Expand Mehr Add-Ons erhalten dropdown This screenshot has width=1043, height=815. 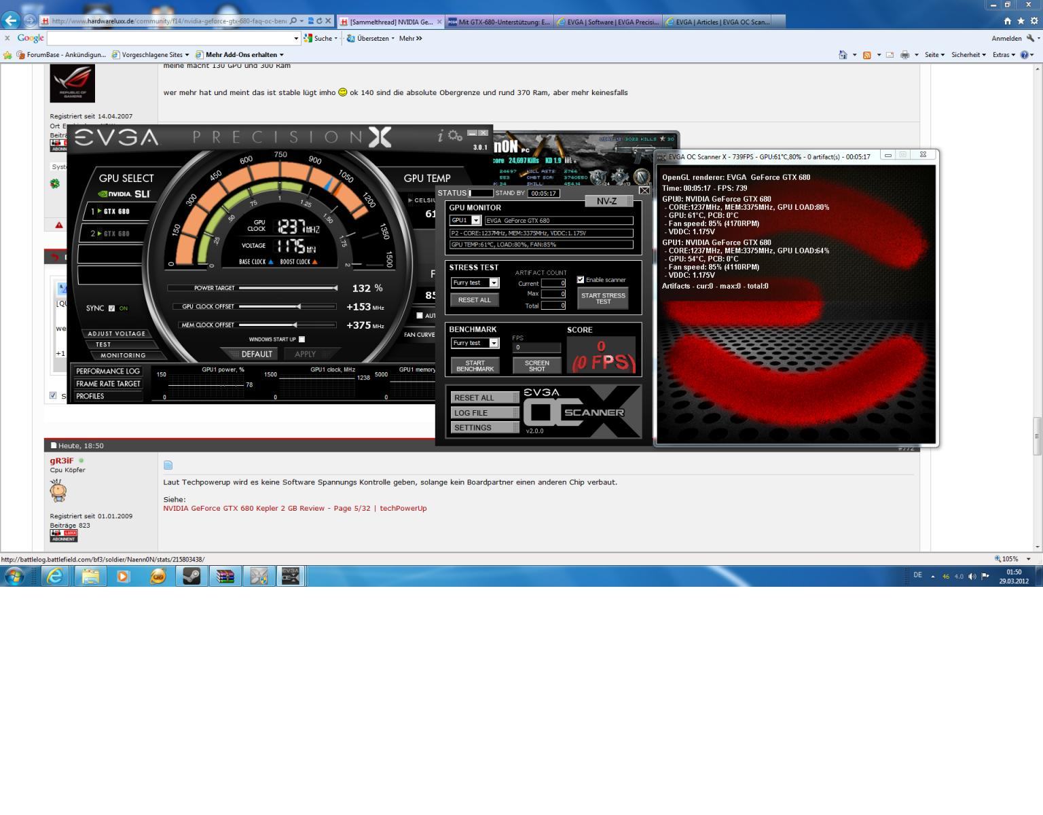282,55
